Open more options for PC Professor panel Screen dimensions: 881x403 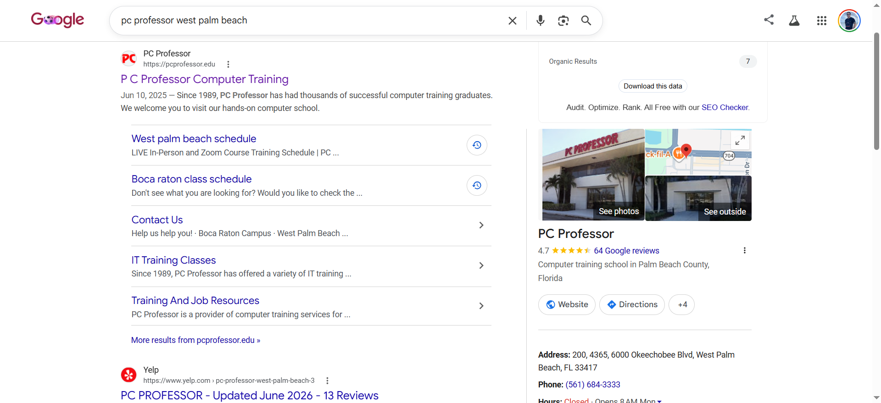[745, 250]
